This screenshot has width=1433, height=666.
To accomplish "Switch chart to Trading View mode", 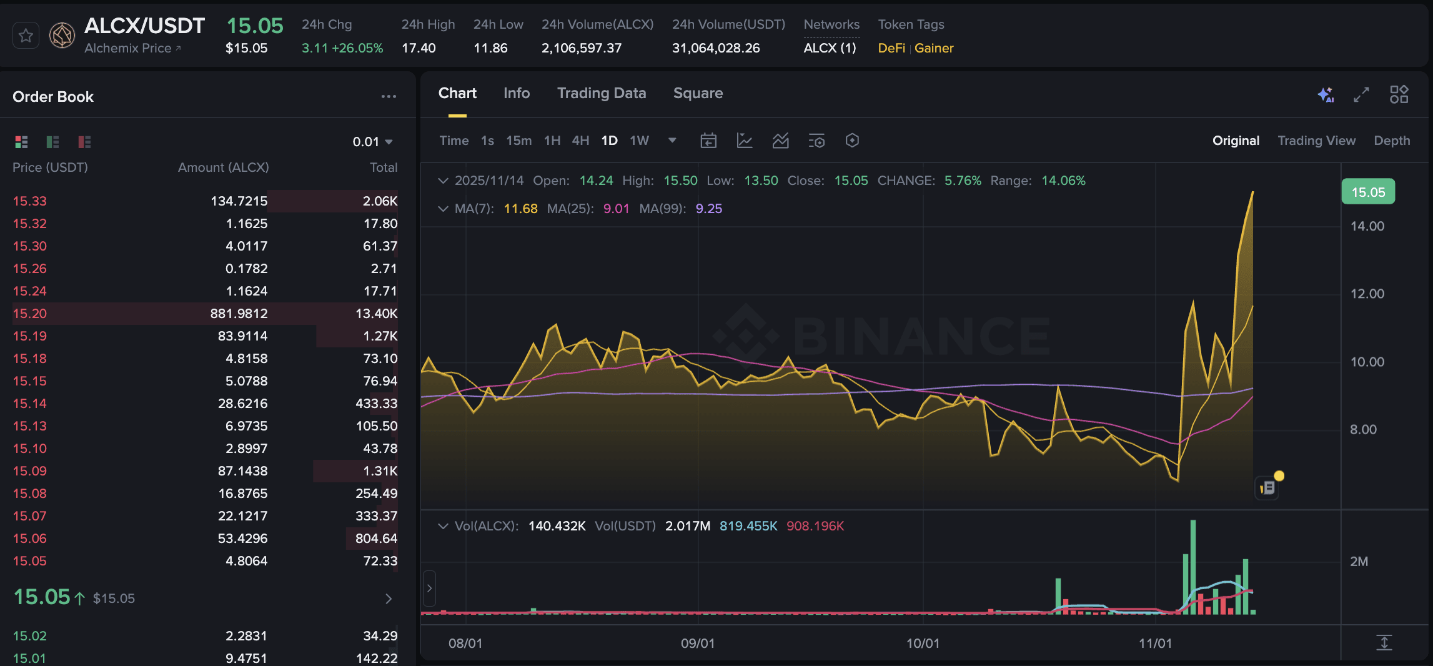I will click(1316, 141).
